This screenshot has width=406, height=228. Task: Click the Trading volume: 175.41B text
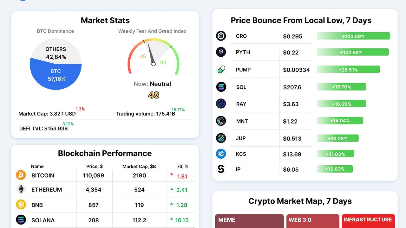[145, 114]
